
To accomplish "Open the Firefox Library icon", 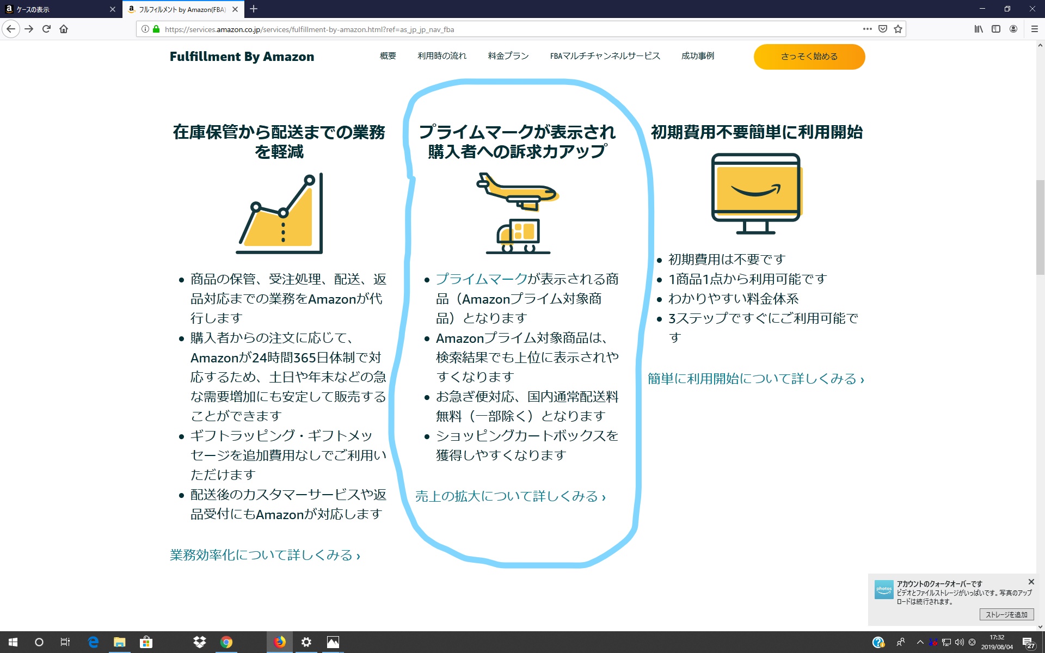I will [x=979, y=29].
